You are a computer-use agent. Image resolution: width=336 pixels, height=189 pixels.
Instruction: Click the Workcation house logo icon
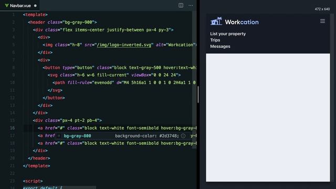pyautogui.click(x=216, y=21)
